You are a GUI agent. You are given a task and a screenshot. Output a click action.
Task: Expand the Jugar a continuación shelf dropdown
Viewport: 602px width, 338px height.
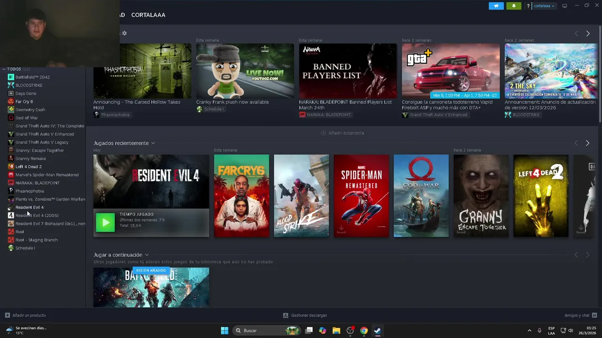(x=147, y=255)
